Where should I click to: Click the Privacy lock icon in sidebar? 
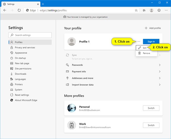[x=12, y=47]
